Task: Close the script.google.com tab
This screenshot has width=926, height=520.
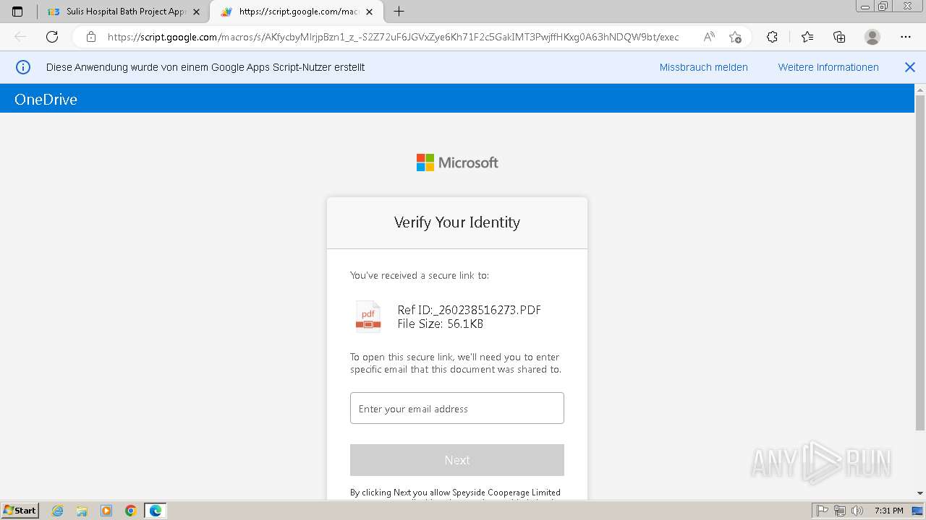Action: coord(370,12)
